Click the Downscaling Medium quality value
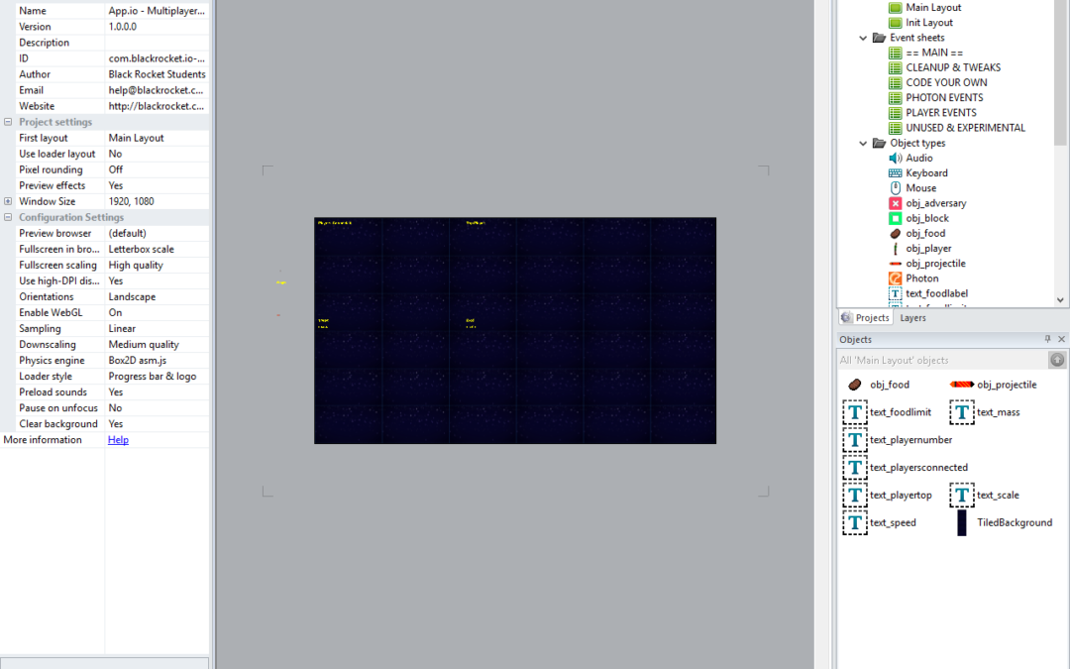 pyautogui.click(x=158, y=345)
